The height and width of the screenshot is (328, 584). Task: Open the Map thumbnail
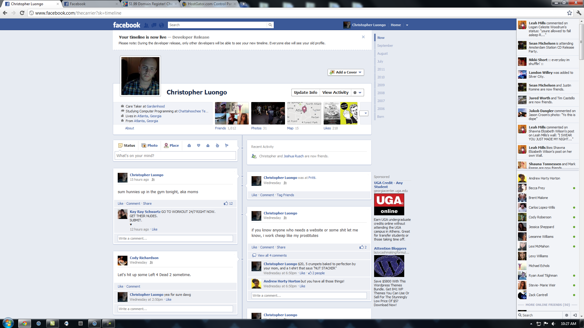coord(304,113)
